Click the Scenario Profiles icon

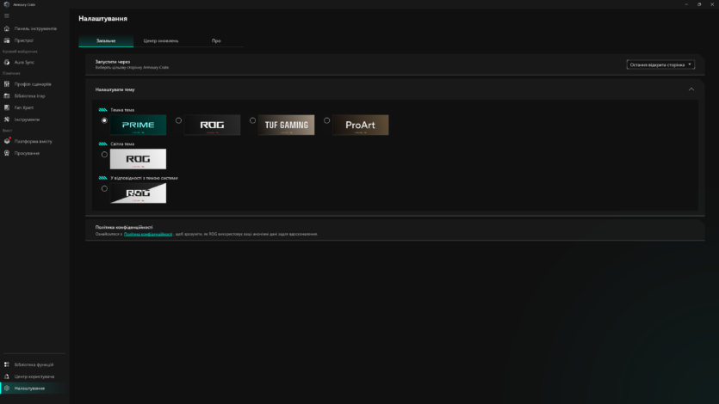pyautogui.click(x=6, y=84)
